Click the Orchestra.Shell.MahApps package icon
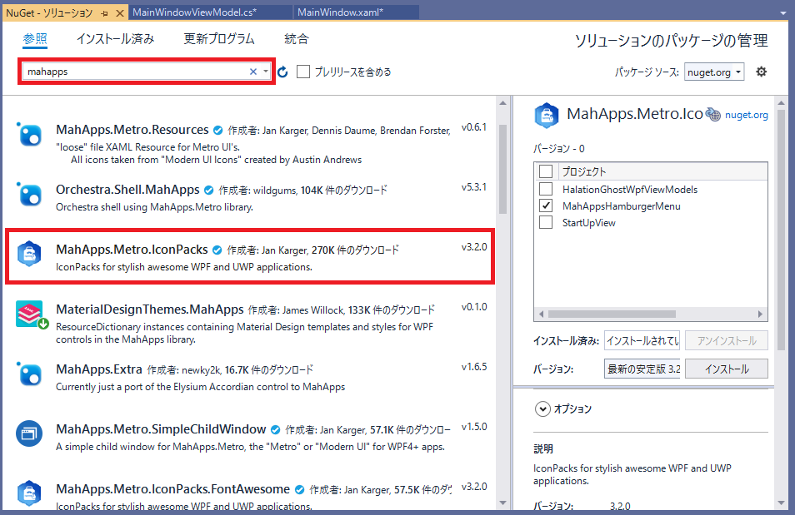795x515 pixels. [x=29, y=195]
